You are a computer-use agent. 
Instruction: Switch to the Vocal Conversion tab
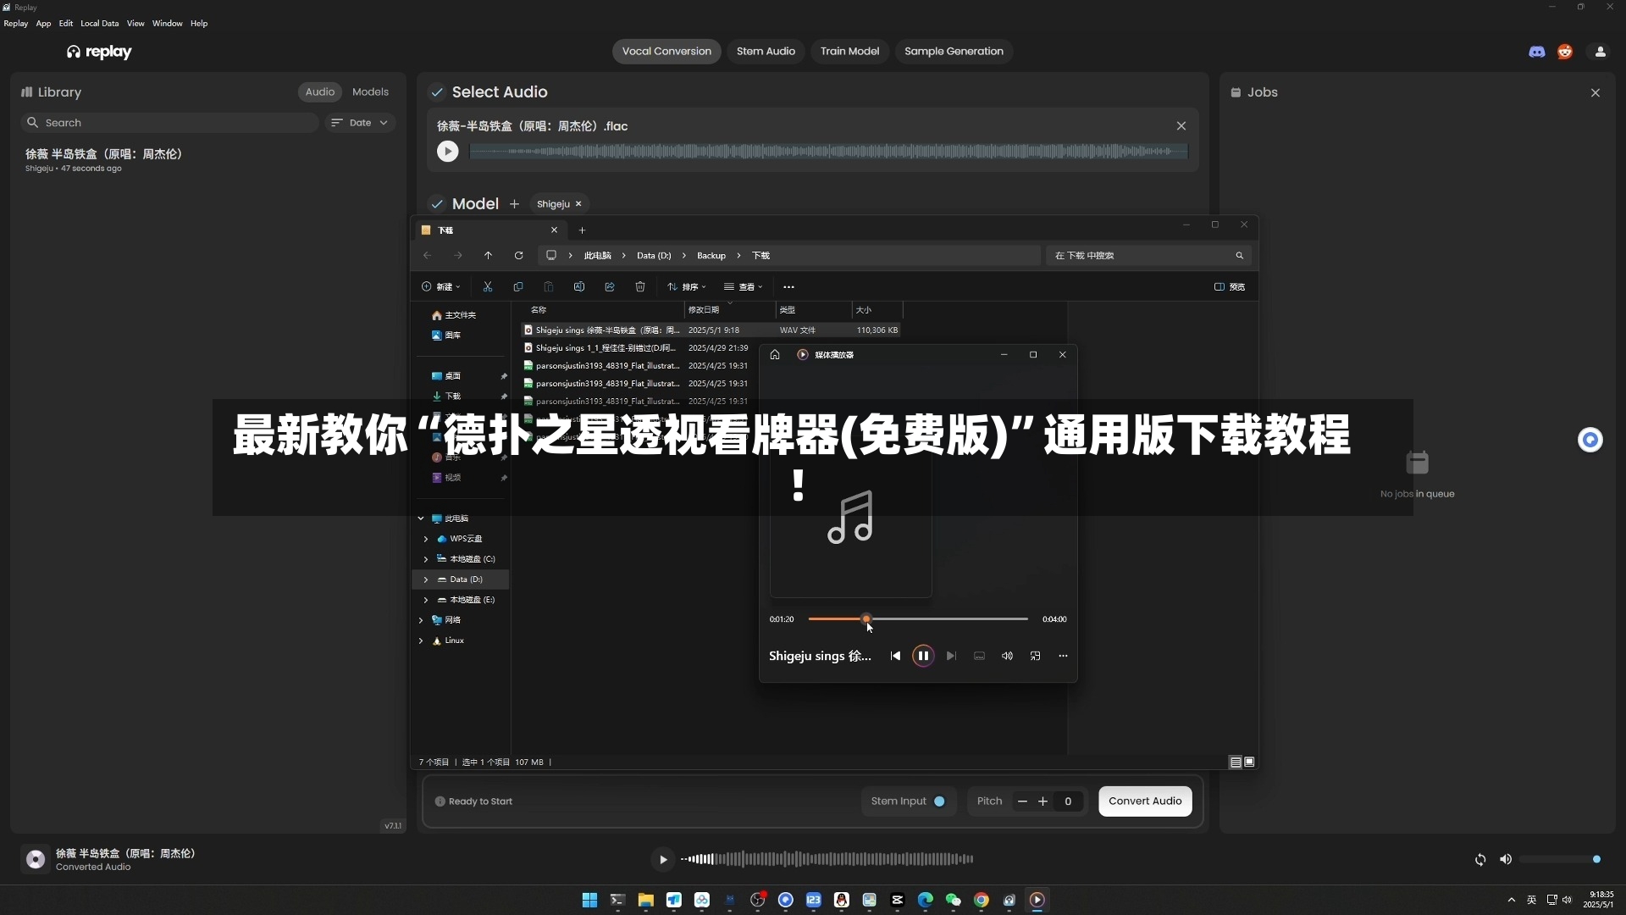tap(666, 52)
